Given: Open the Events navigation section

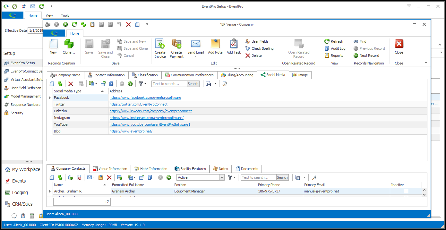Looking at the screenshot, I should 19,181.
